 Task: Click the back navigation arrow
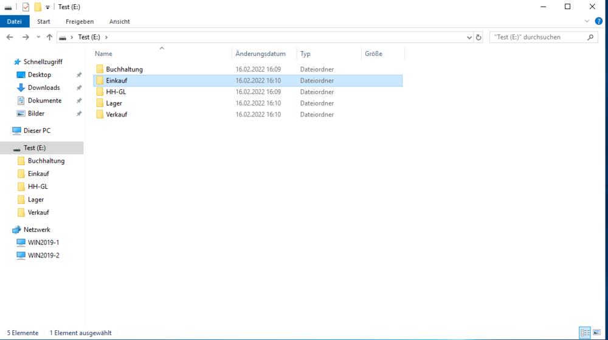tap(10, 37)
